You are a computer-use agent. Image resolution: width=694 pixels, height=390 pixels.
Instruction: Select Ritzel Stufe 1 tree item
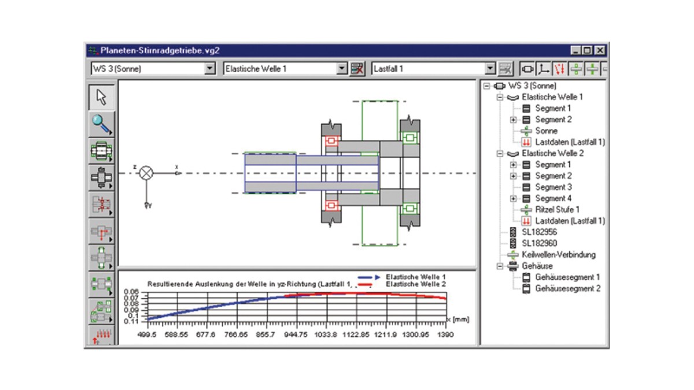558,210
